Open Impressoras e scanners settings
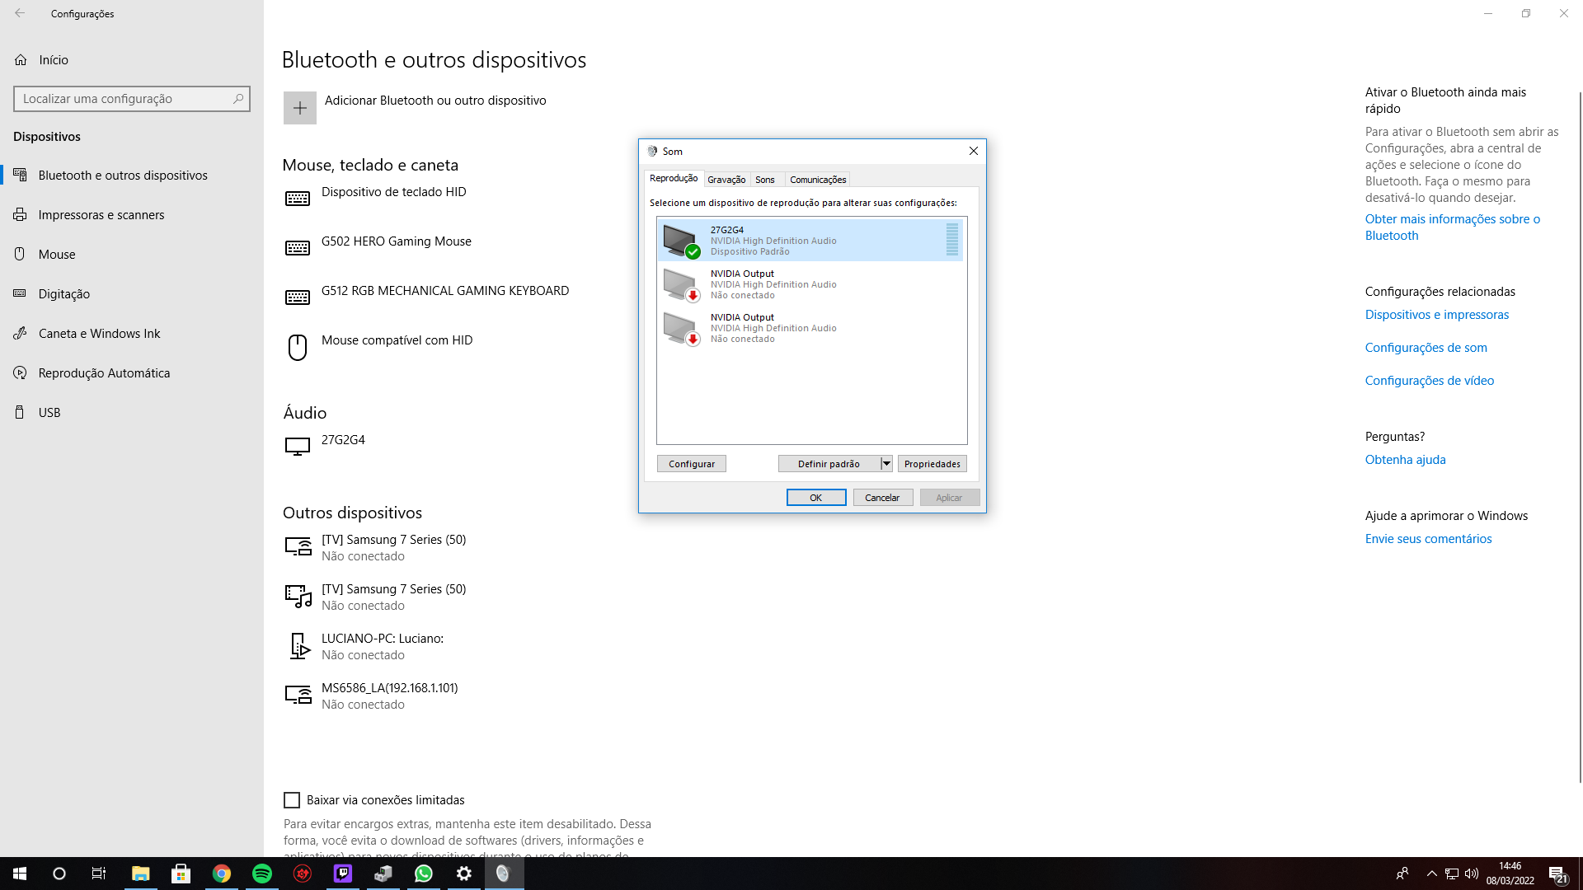The image size is (1583, 890). click(x=132, y=214)
